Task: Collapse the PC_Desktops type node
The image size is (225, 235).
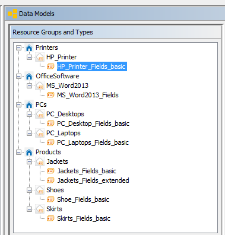Action: pos(29,114)
